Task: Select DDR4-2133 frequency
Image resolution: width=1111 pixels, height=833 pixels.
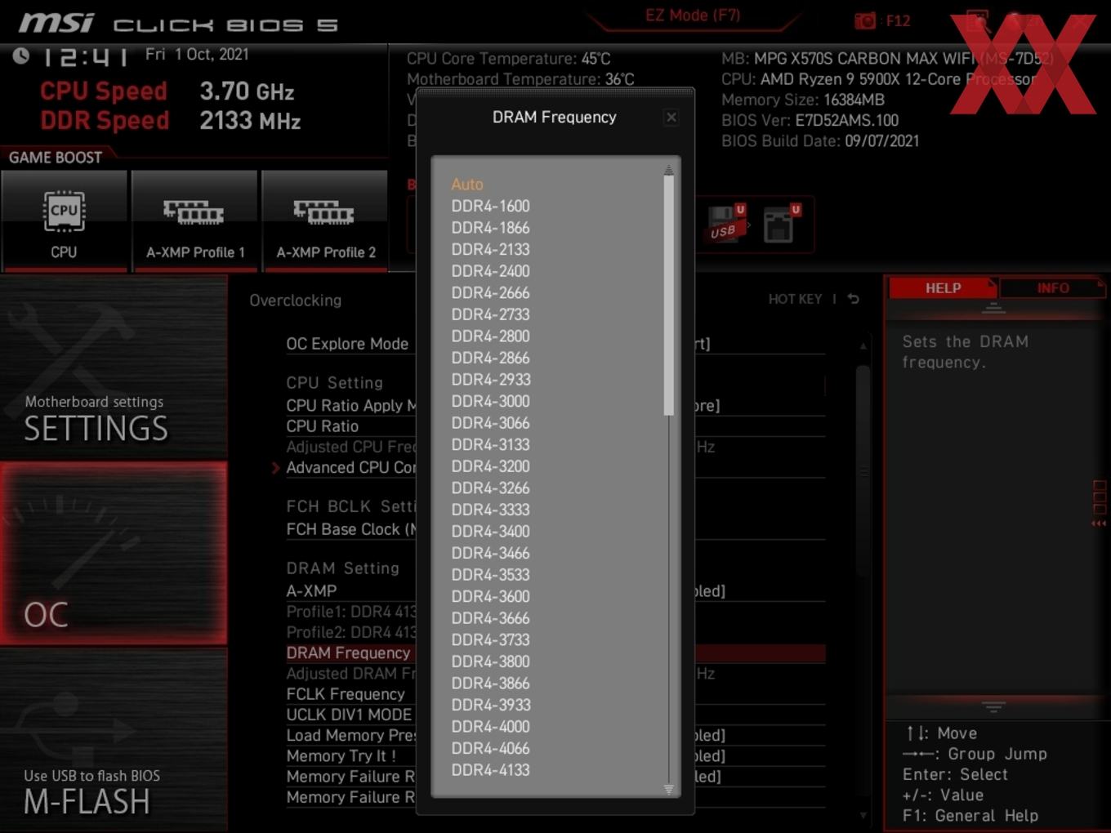Action: click(490, 250)
